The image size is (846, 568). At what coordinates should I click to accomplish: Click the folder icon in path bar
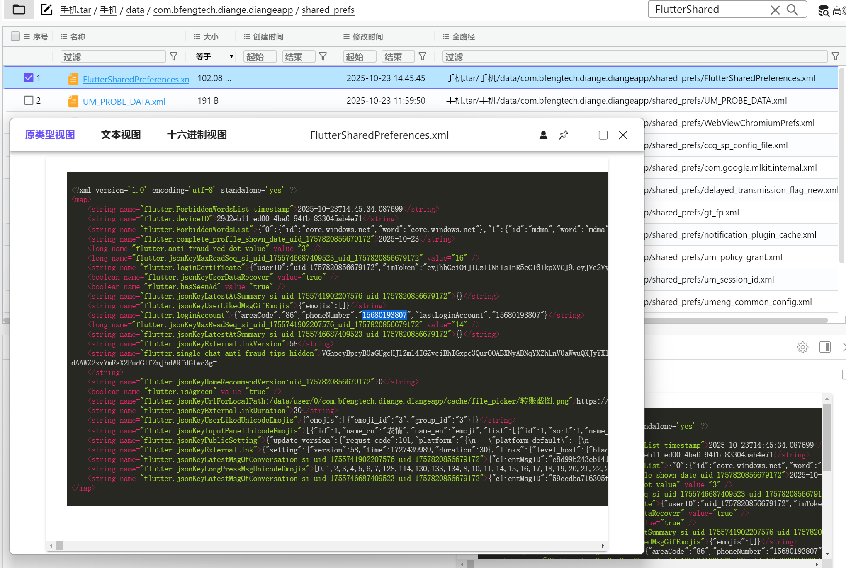pyautogui.click(x=19, y=9)
